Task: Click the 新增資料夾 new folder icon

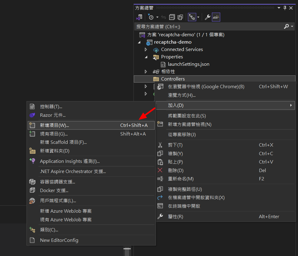Action: pyautogui.click(x=32, y=151)
